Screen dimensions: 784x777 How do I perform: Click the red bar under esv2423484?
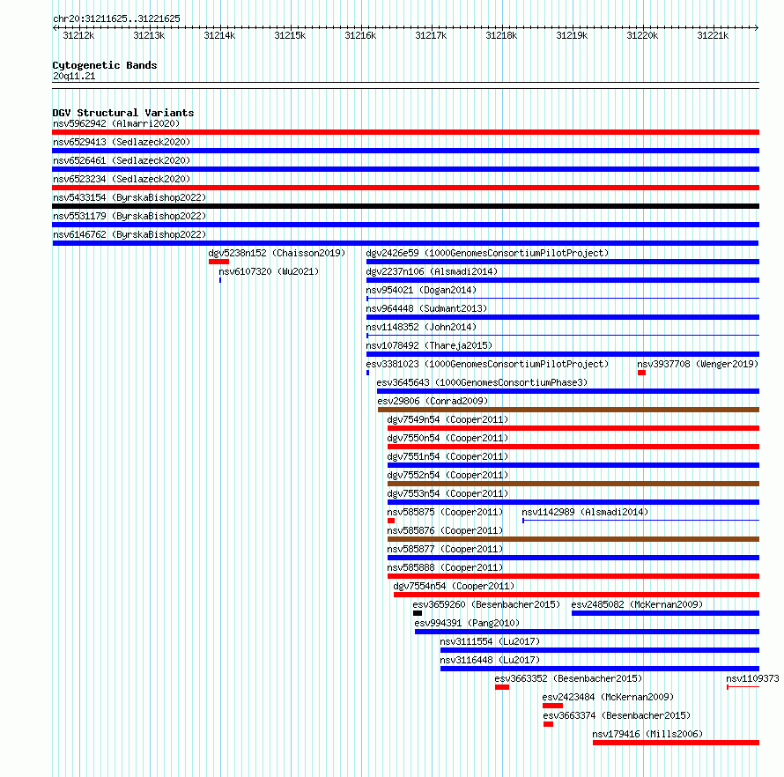[x=552, y=706]
